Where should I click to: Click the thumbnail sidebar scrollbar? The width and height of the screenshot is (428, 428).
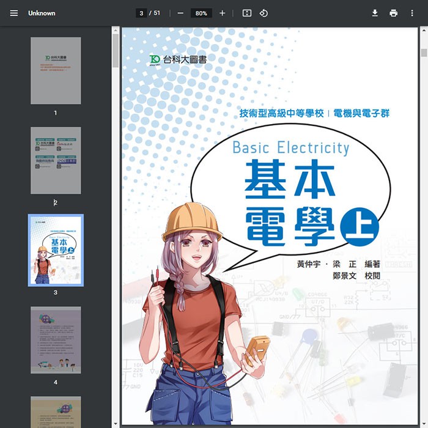116,52
